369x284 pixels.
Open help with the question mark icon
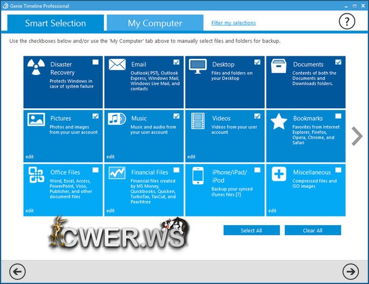346,22
